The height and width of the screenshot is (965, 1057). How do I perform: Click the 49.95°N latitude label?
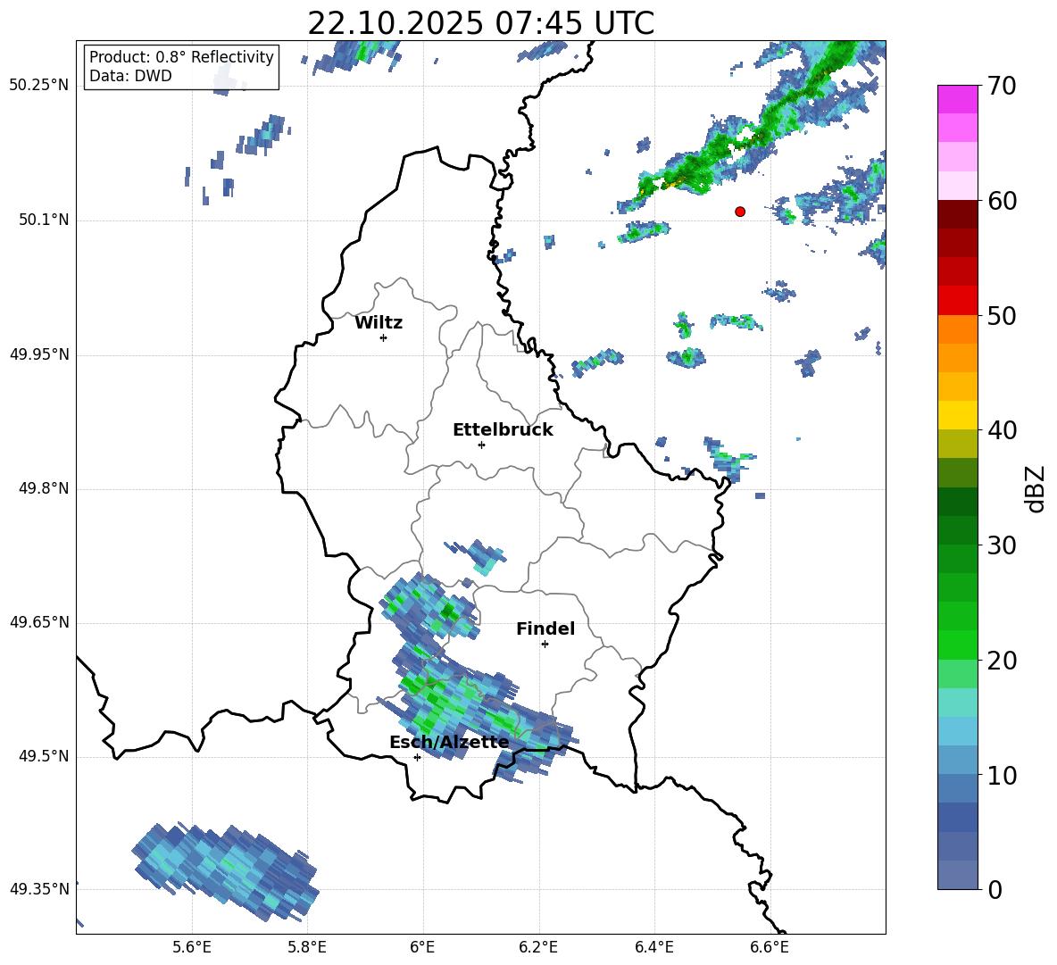click(x=39, y=354)
